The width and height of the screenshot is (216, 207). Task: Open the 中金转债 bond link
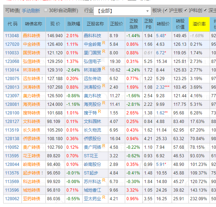pos(31,44)
